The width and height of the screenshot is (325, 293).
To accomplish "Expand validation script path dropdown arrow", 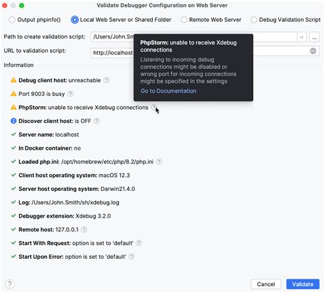I will tap(302, 37).
